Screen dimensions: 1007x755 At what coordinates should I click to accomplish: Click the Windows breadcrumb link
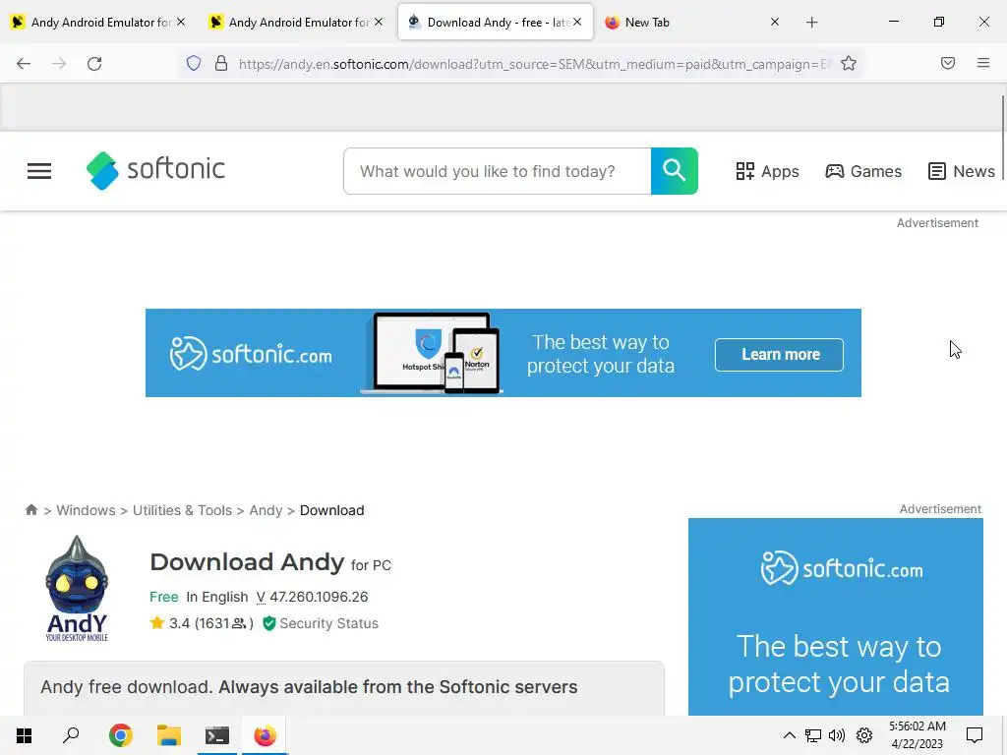[87, 510]
